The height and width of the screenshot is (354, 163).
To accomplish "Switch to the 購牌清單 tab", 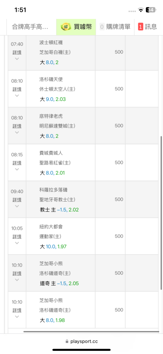I will point(115,27).
